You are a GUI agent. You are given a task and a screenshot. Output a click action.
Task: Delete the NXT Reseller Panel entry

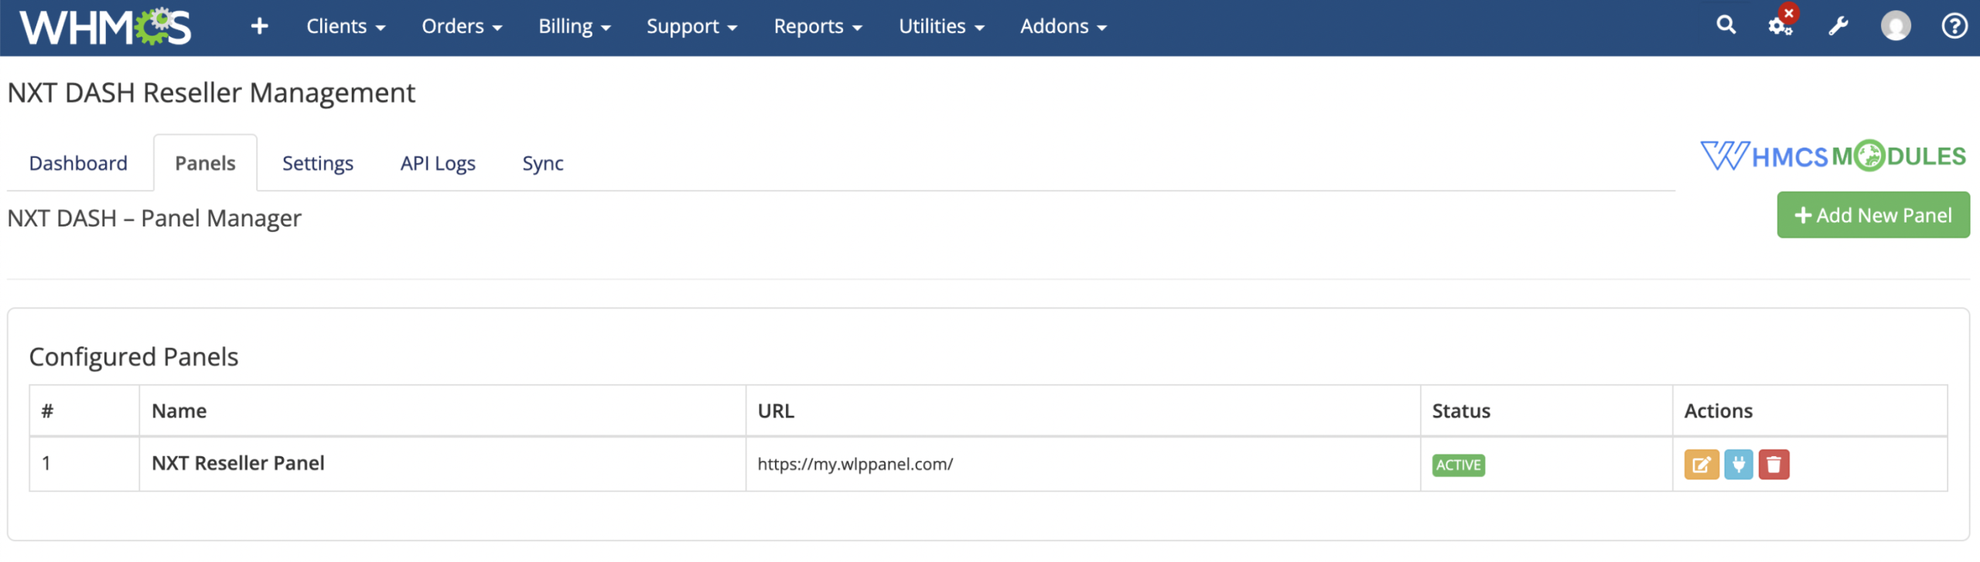[x=1773, y=465]
